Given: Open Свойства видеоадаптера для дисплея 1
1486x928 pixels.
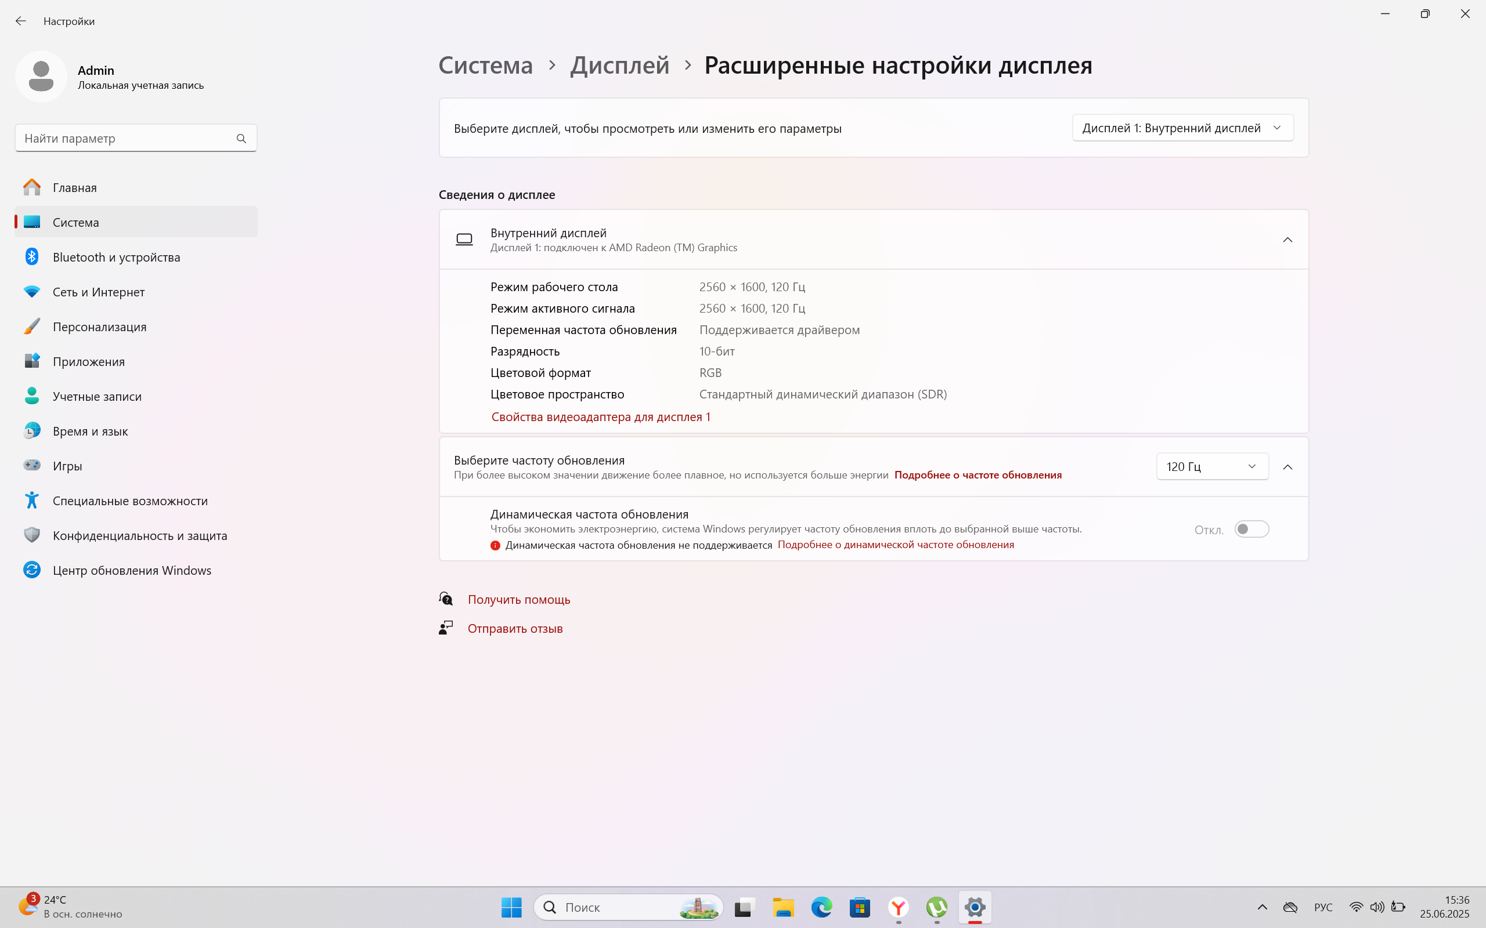Looking at the screenshot, I should click(601, 417).
